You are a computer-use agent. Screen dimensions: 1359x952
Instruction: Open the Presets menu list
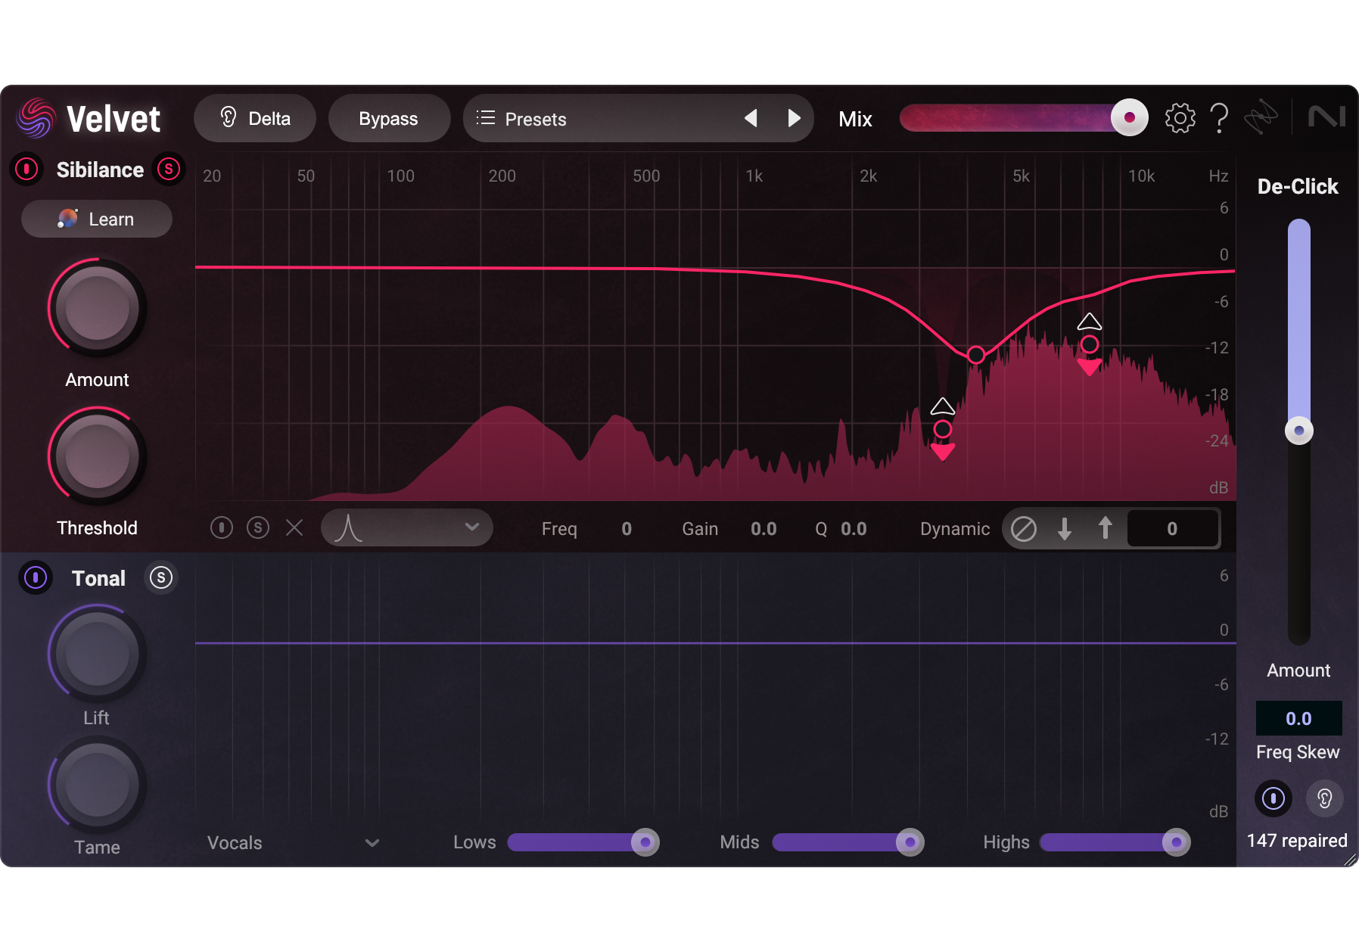521,119
